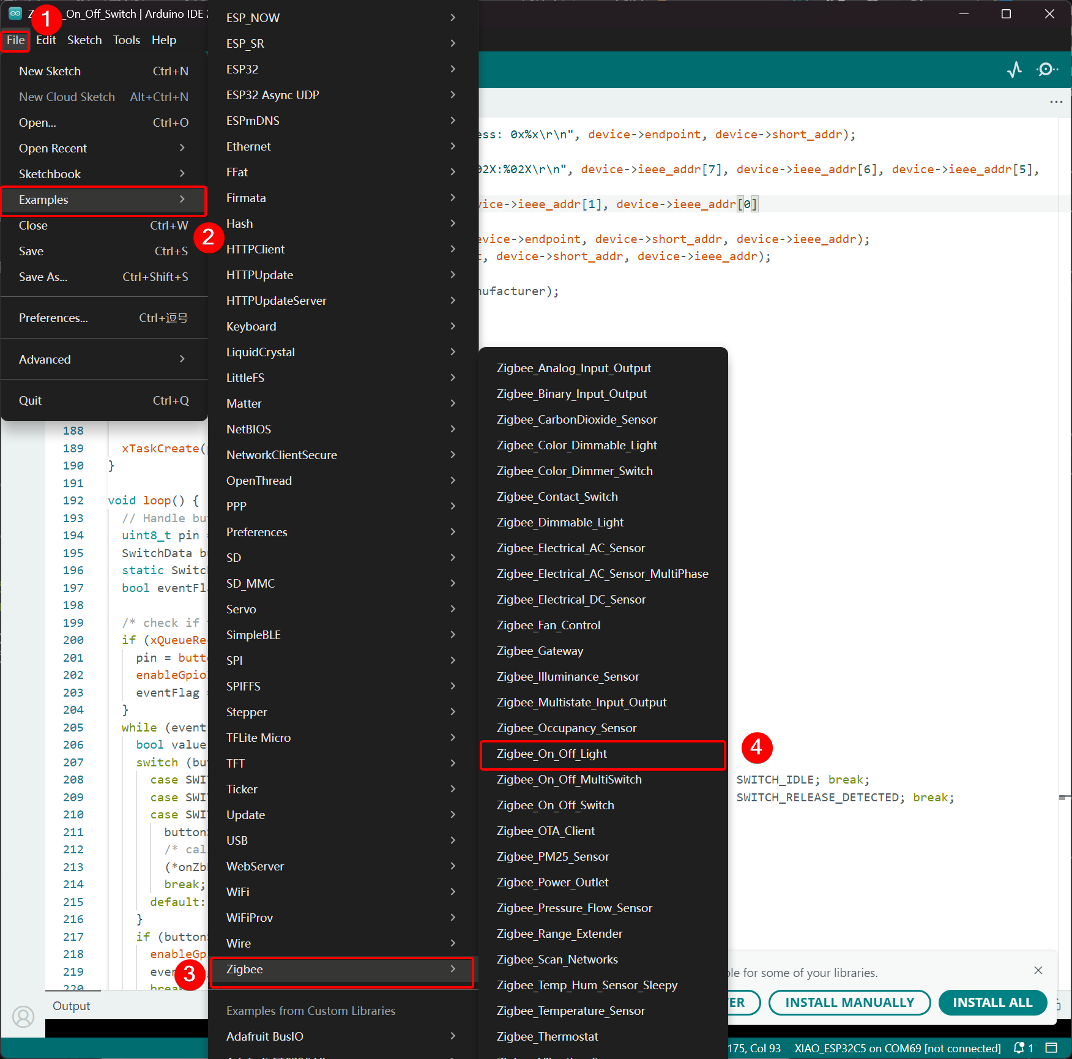This screenshot has width=1072, height=1059.
Task: Expand the WiFi examples submenu
Action: (341, 892)
